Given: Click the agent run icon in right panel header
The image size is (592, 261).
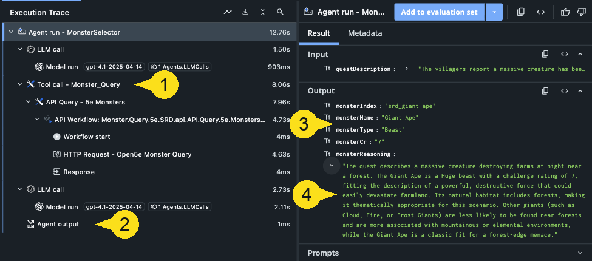Looking at the screenshot, I should coord(308,12).
